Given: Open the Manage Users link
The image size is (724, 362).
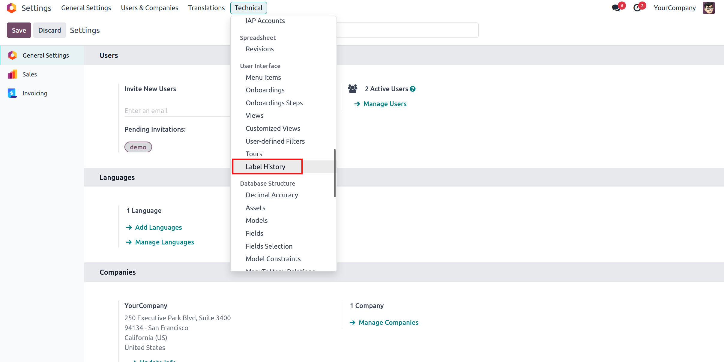Looking at the screenshot, I should (385, 104).
